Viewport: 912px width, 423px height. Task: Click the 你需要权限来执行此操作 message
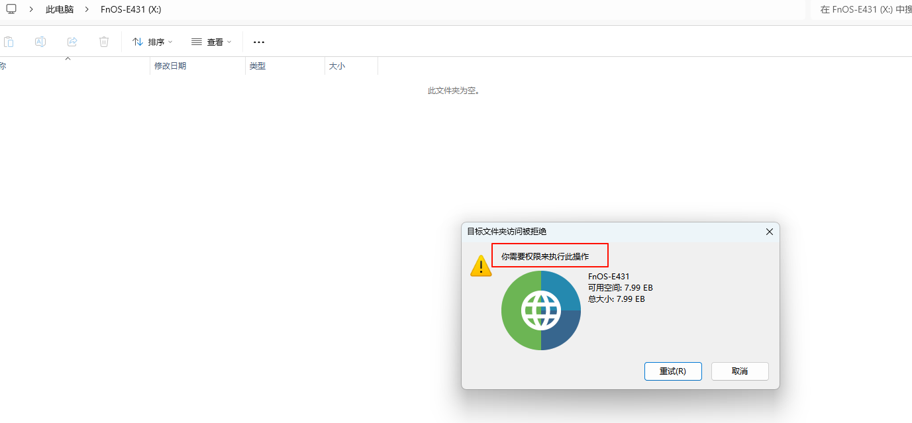[545, 256]
